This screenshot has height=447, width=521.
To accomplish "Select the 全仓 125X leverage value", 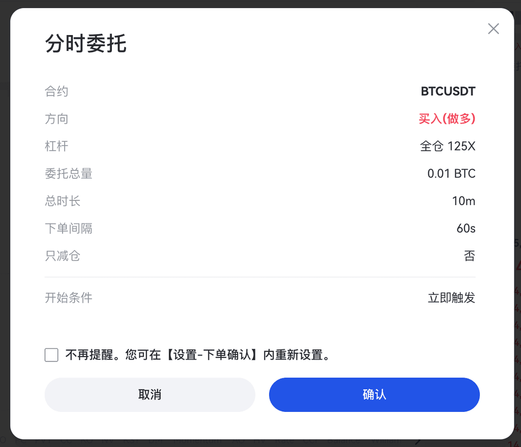I will tap(447, 146).
